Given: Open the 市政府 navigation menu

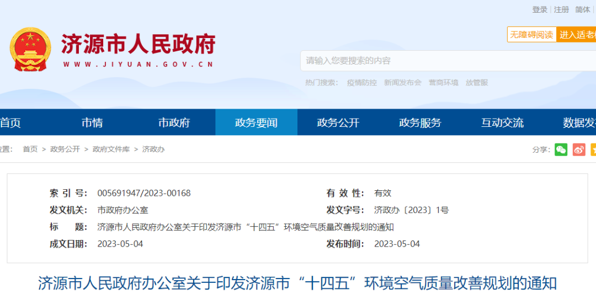Looking at the screenshot, I should 174,122.
